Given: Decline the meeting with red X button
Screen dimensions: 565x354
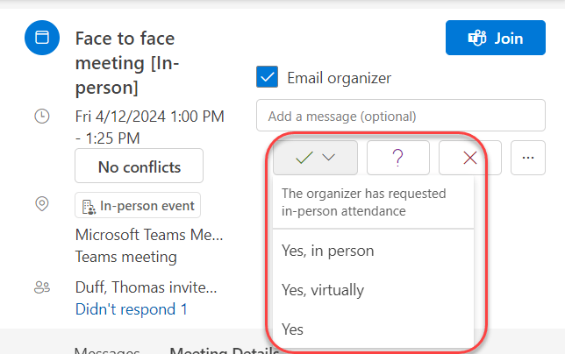Looking at the screenshot, I should tap(469, 158).
